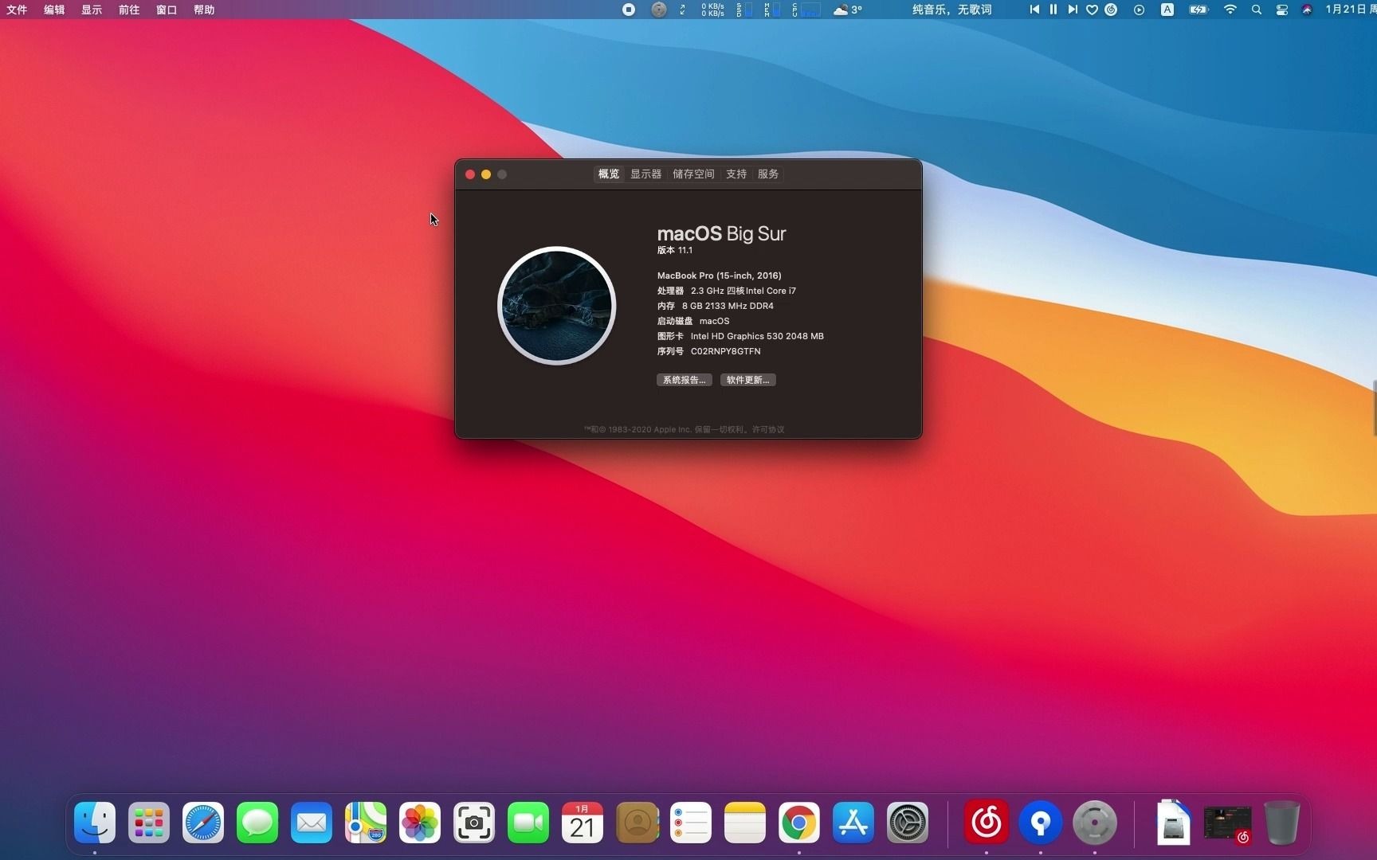Open the 许可协议 link
Screen dimensions: 1377x860
click(x=768, y=429)
